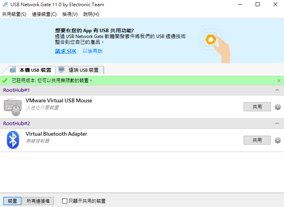
Task: Switch to 遠端 USB 裝置 tab
Action: [x=80, y=70]
